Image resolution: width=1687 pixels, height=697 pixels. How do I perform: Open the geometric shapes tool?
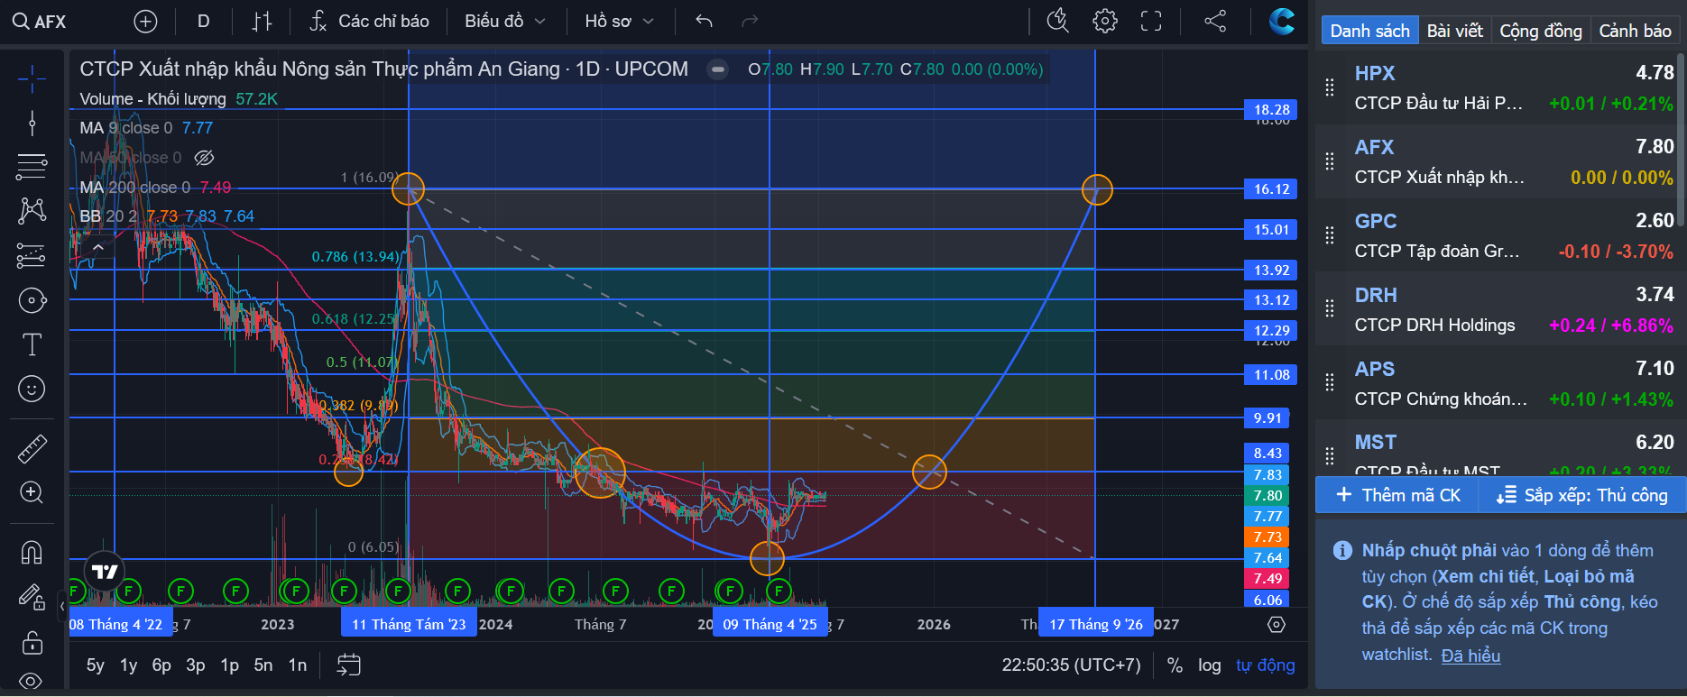pos(32,300)
